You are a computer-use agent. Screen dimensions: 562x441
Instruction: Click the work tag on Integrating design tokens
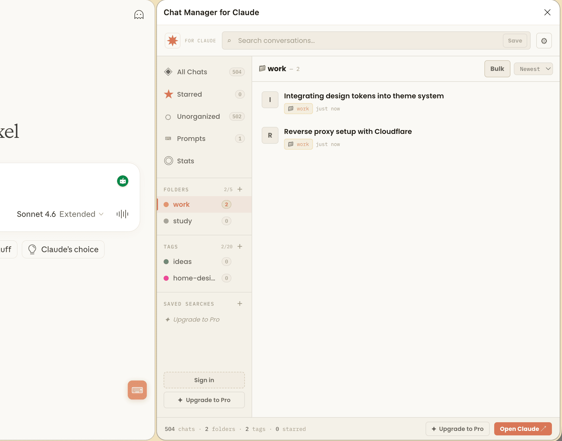298,109
